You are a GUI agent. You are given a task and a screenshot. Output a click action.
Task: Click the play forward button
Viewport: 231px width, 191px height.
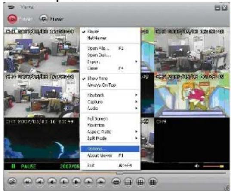point(89,182)
